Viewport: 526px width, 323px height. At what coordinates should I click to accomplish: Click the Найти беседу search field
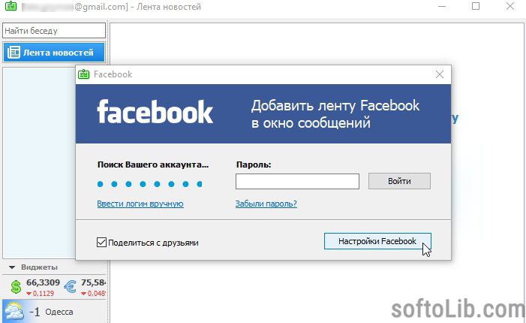point(54,31)
